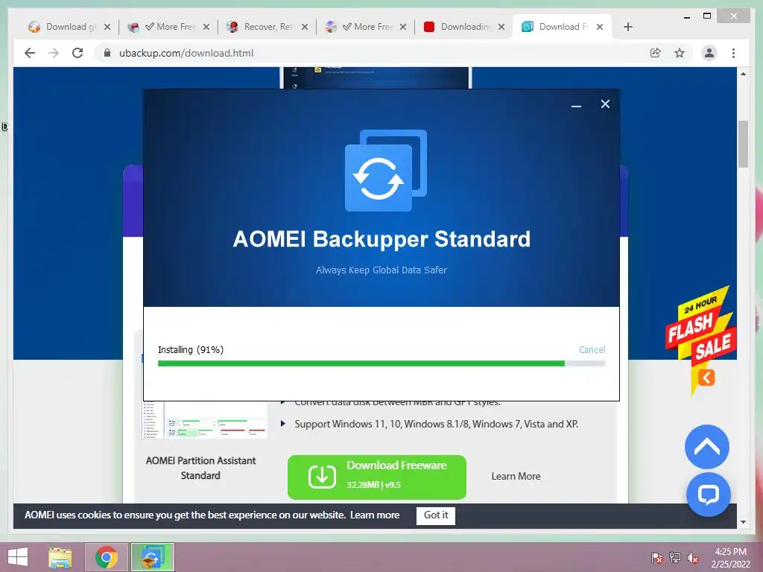The image size is (763, 572).
Task: Click page scrollbar down arrow
Action: (743, 522)
